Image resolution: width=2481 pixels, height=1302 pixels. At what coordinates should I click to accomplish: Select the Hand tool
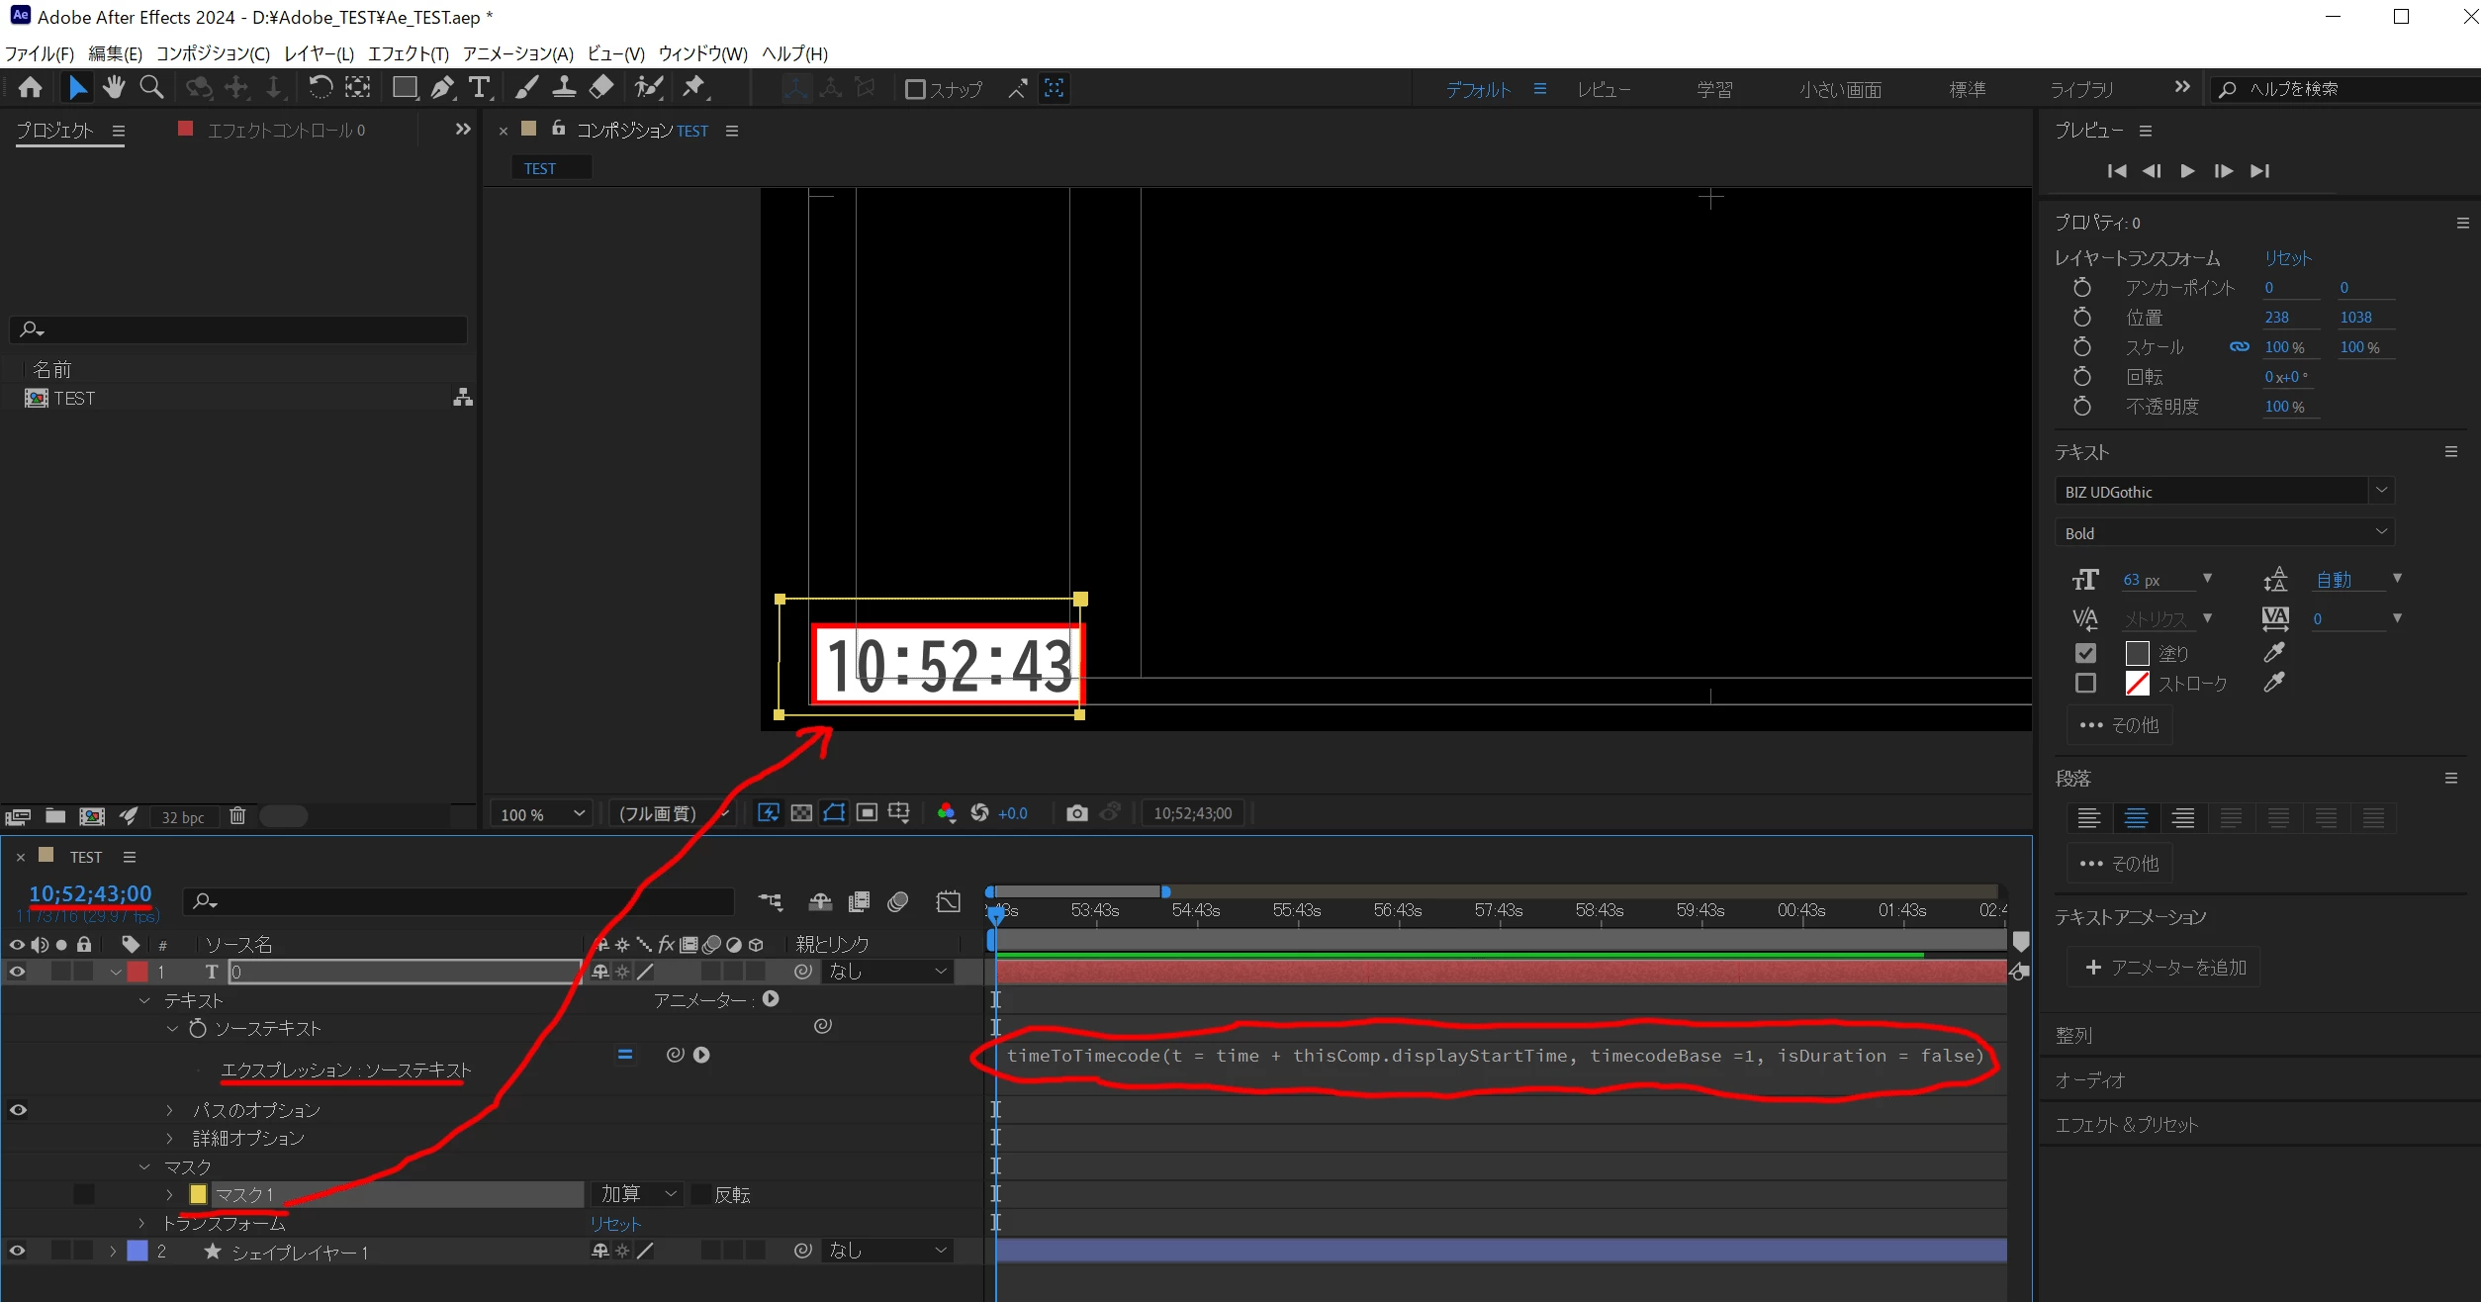(114, 88)
